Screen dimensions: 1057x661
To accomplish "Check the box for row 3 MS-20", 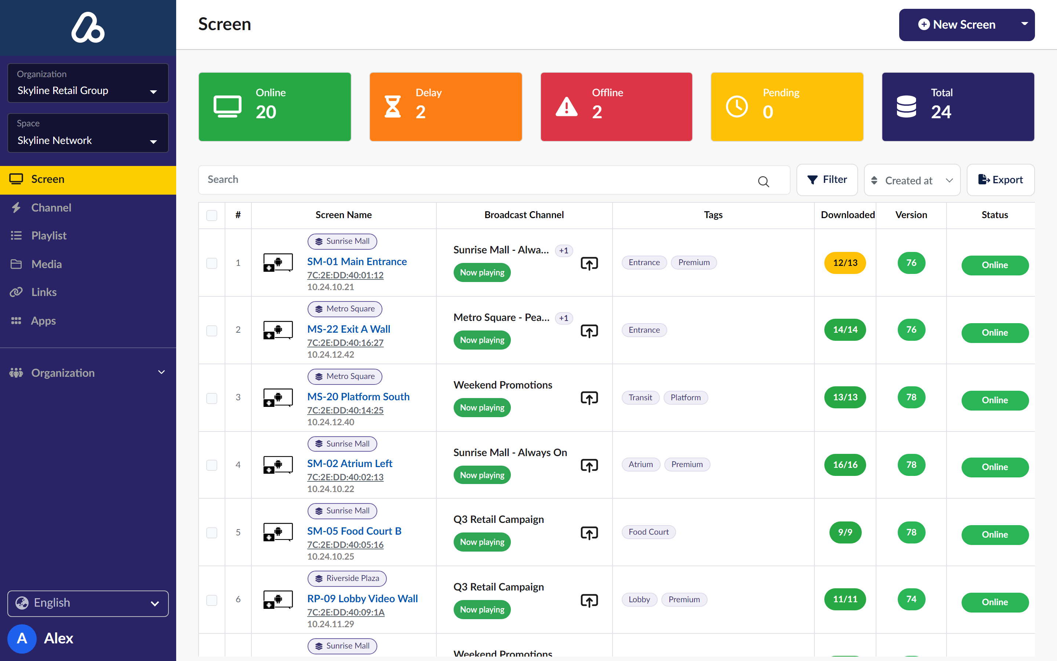I will pos(212,398).
